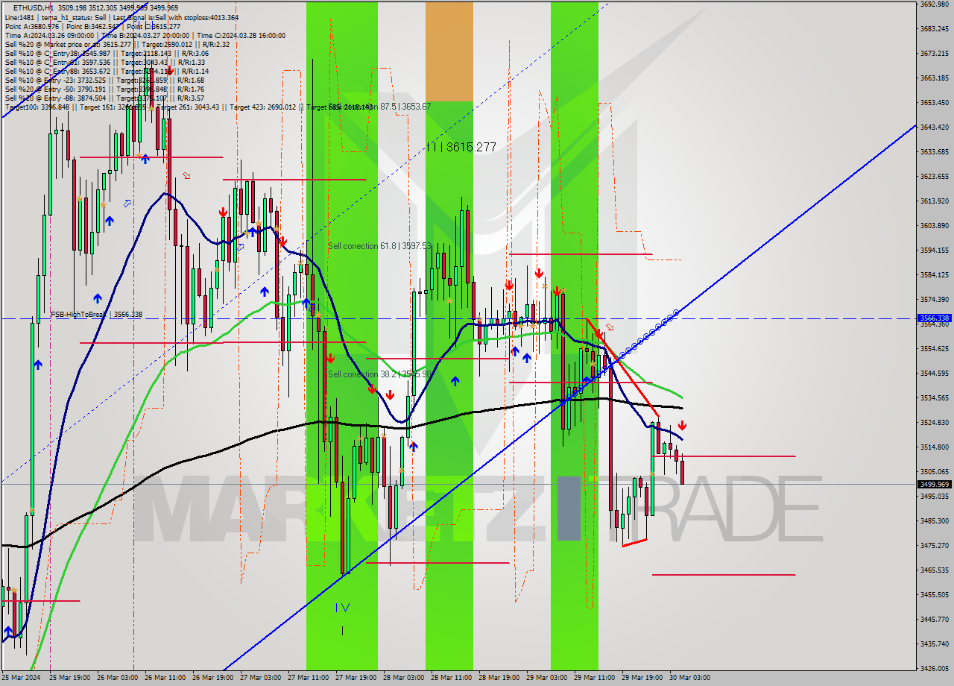
Task: Click the 3692.980 price axis value
Action: pyautogui.click(x=935, y=4)
